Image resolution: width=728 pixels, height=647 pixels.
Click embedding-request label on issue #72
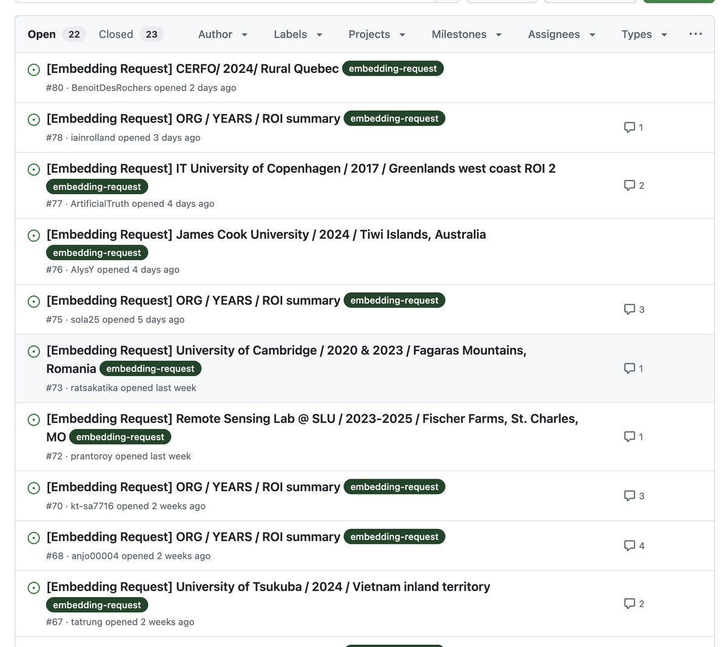coord(120,437)
